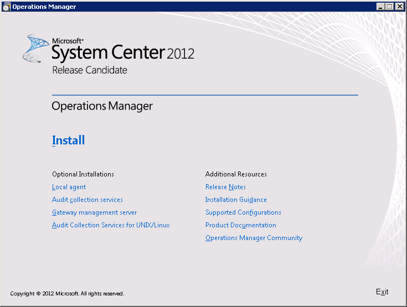Open Product Documentation

tap(241, 225)
